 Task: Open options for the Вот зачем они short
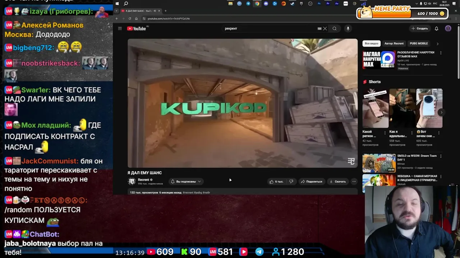(439, 133)
